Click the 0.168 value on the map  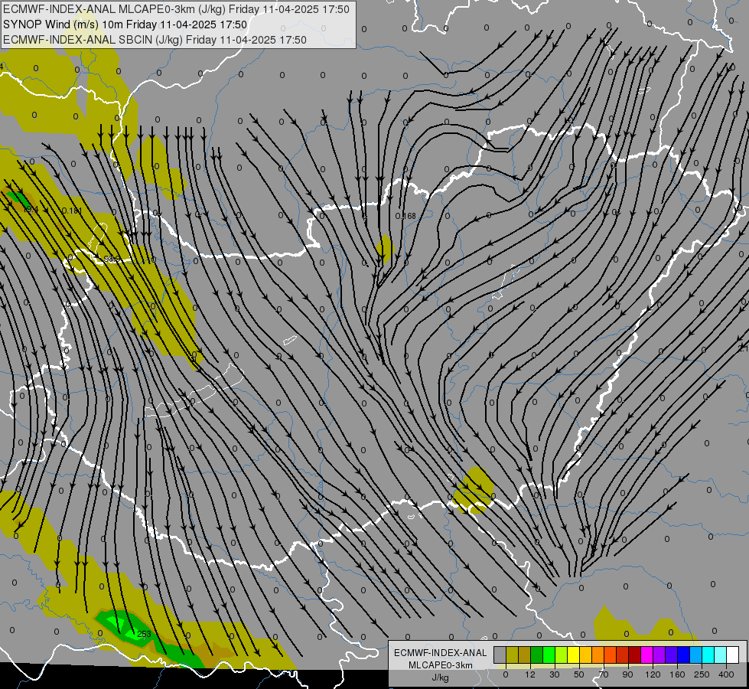405,216
